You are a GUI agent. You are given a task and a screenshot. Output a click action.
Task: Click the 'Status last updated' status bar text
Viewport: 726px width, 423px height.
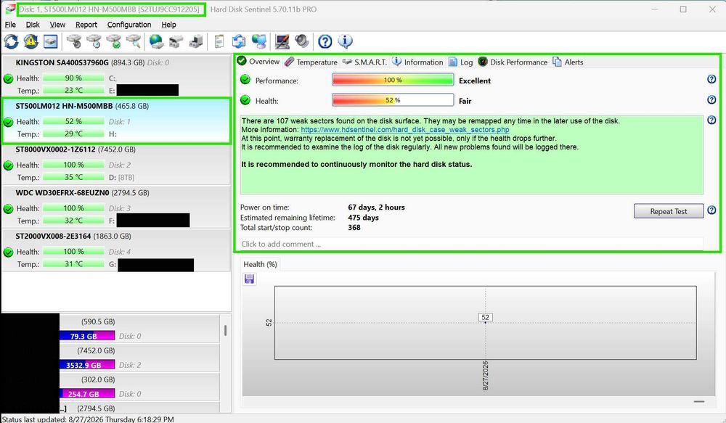coord(88,419)
